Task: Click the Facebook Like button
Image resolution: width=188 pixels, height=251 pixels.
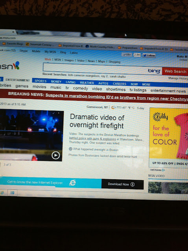Action: tap(127, 55)
